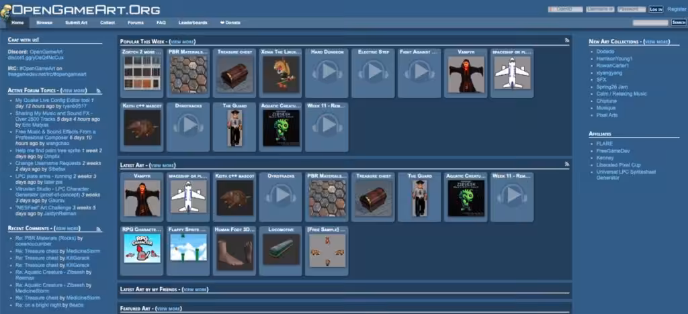Click the Username or email field
The width and height of the screenshot is (688, 314).
(x=600, y=9)
